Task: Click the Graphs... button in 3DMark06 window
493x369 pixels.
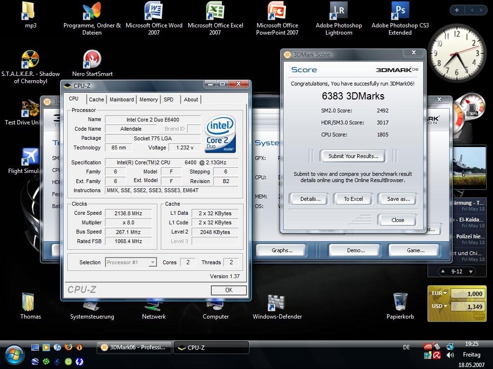Action: pos(282,250)
